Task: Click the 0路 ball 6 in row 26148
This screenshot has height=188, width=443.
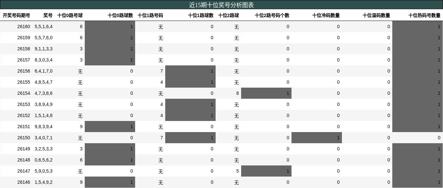Action: [81, 160]
